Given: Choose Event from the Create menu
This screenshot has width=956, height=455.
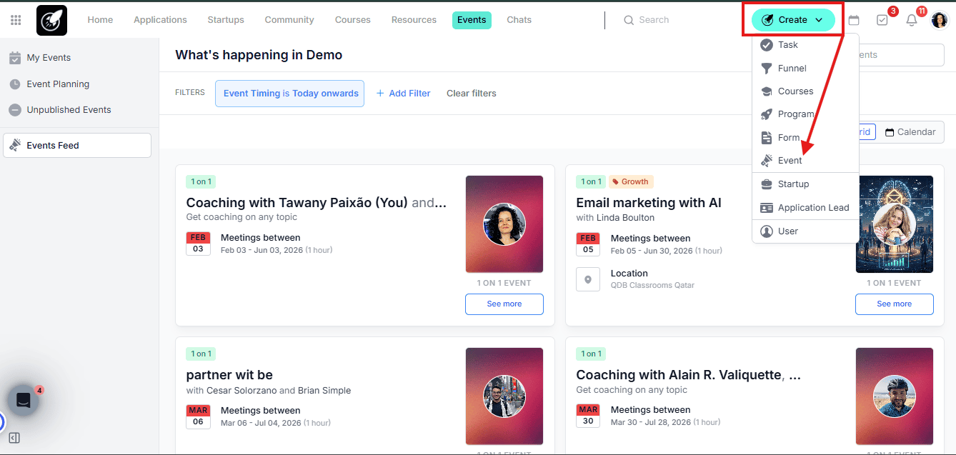Looking at the screenshot, I should [805, 161].
